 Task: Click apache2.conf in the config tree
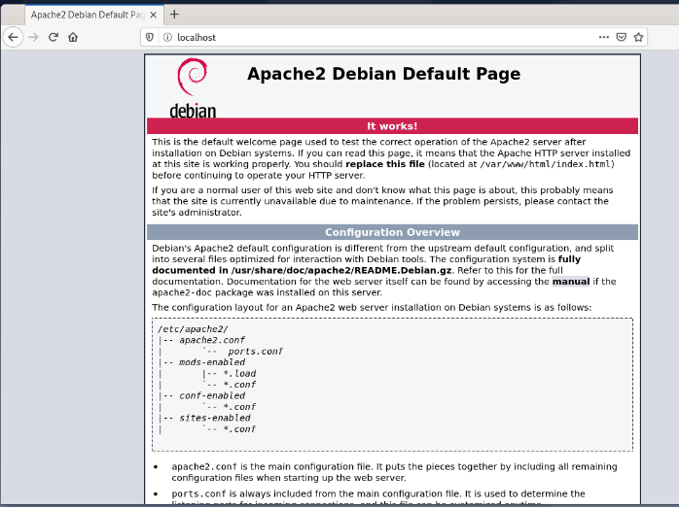pyautogui.click(x=212, y=340)
